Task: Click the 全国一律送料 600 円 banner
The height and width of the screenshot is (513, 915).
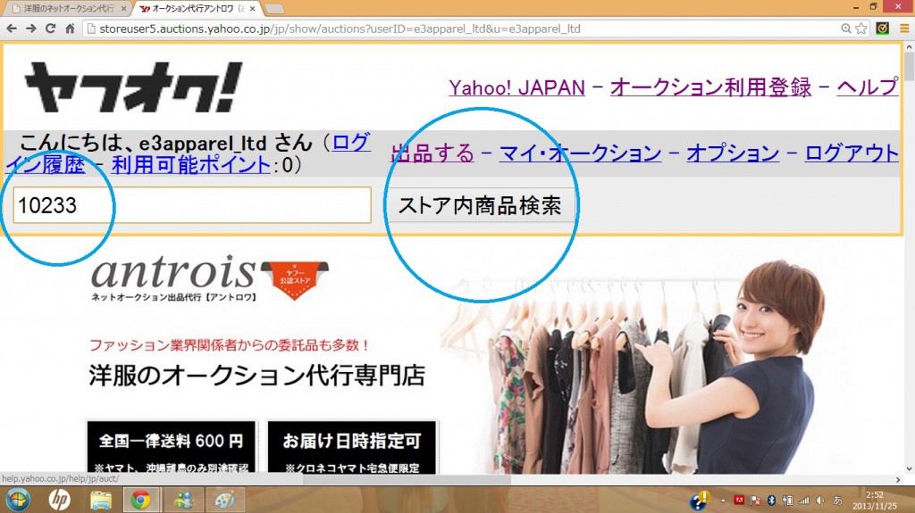Action: tap(171, 447)
